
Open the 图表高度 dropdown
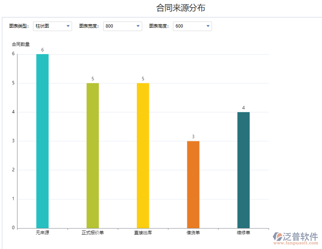[x=192, y=26]
